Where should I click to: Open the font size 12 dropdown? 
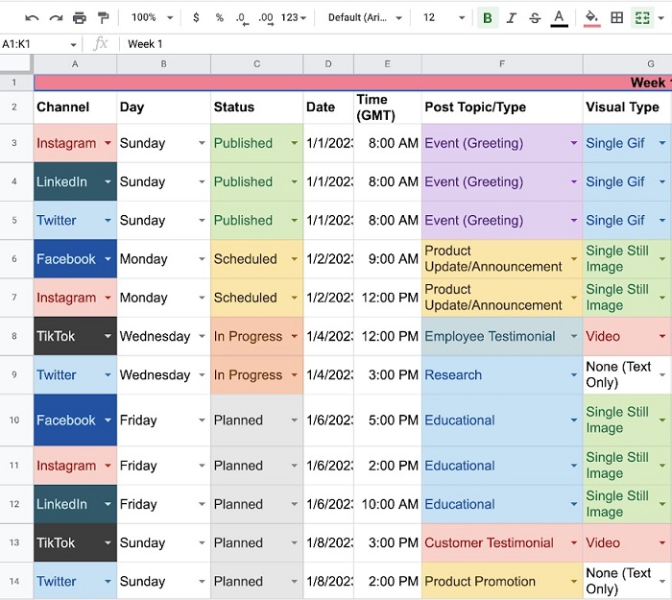pyautogui.click(x=444, y=17)
